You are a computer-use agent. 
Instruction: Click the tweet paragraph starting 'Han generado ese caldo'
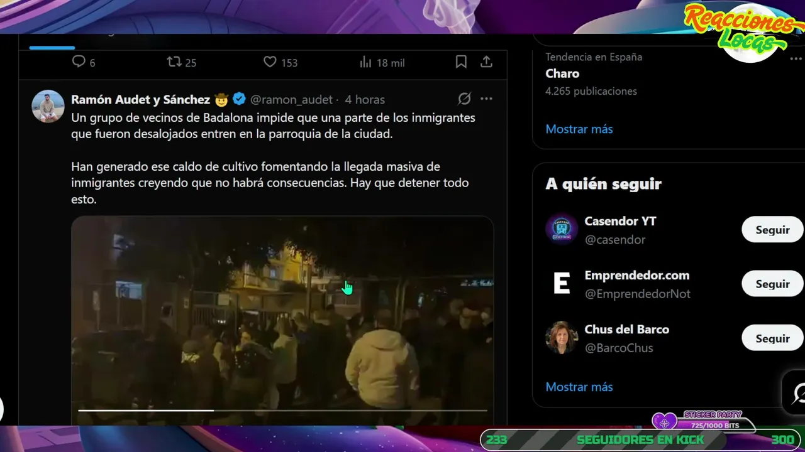click(270, 183)
